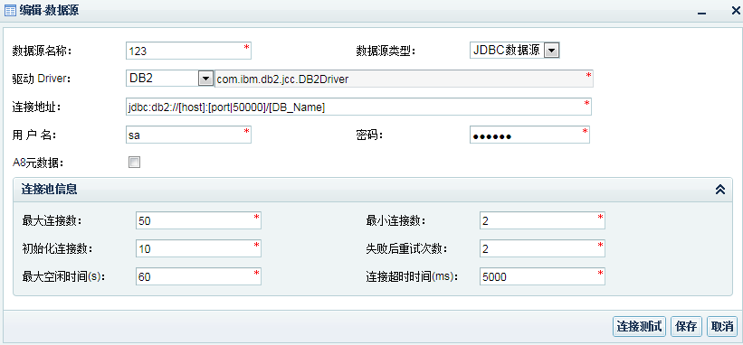Click the 保存 button

coord(686,326)
